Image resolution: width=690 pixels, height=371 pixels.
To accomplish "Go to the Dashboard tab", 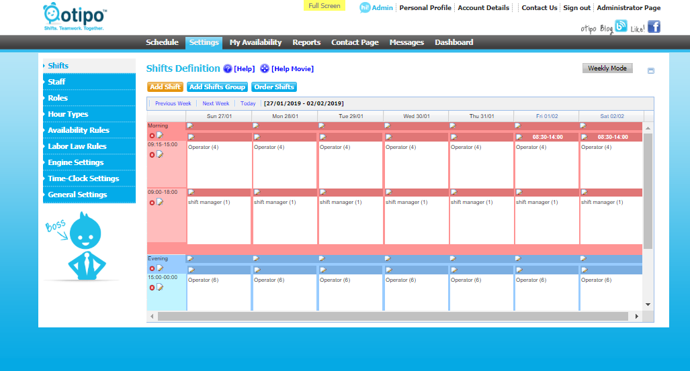I will tap(454, 42).
